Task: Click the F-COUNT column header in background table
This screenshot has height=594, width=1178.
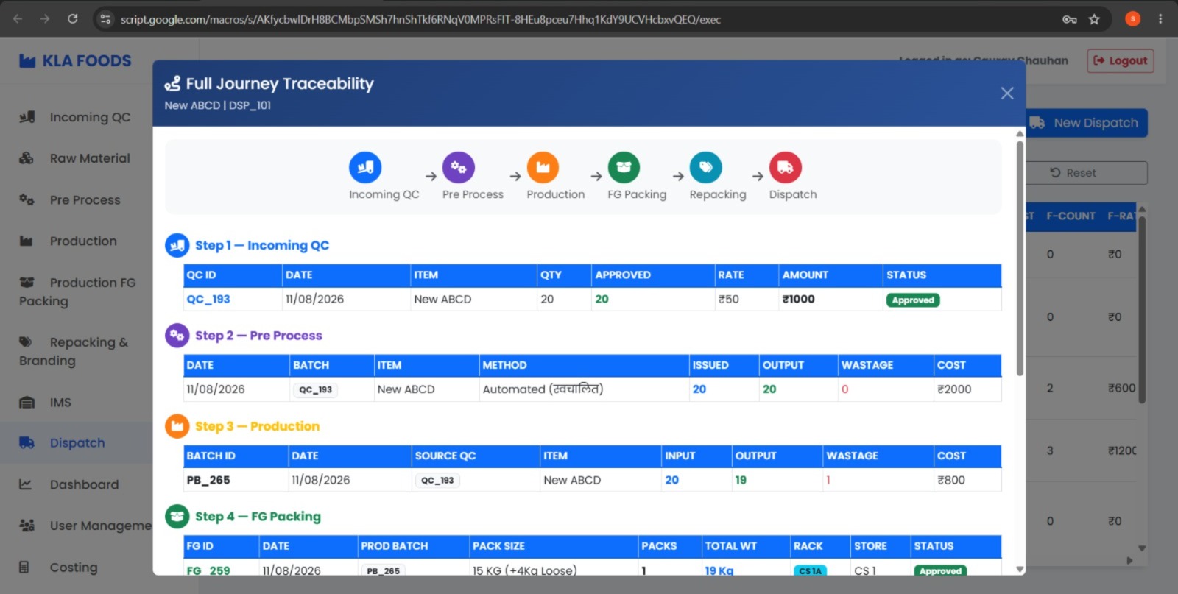Action: tap(1071, 216)
